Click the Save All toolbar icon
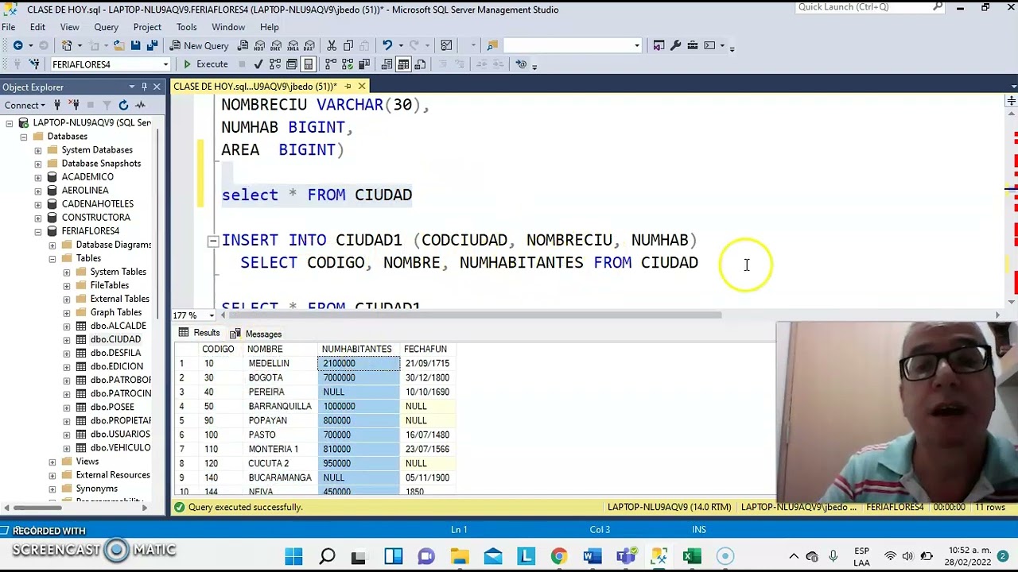 coord(152,46)
